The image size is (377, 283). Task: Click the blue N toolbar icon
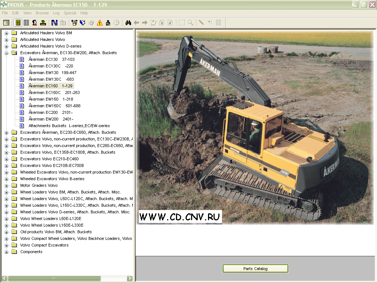click(x=54, y=22)
